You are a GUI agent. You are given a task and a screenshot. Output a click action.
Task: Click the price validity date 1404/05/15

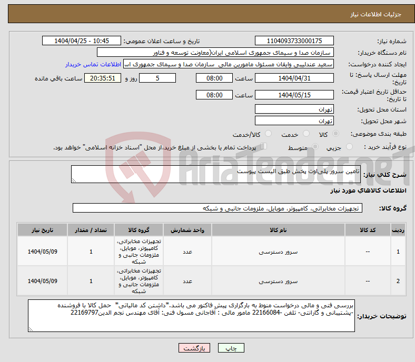point(294,95)
